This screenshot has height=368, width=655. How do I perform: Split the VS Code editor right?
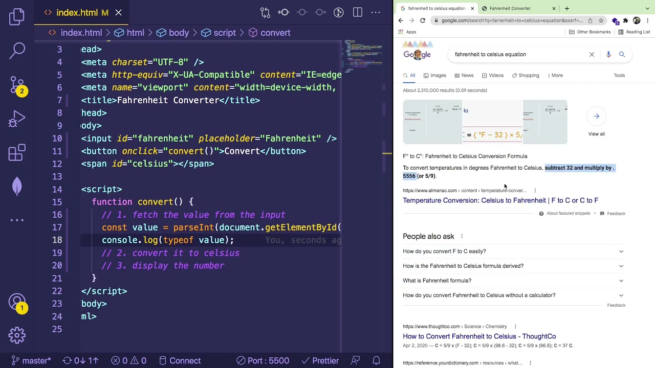click(357, 12)
